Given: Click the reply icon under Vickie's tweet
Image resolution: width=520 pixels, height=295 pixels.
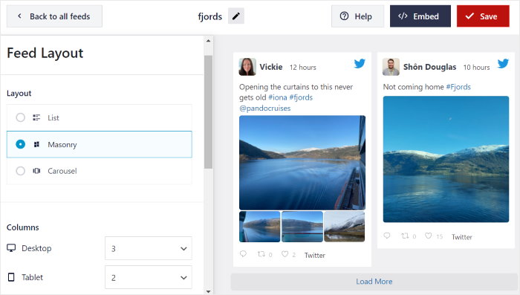Looking at the screenshot, I should point(243,254).
